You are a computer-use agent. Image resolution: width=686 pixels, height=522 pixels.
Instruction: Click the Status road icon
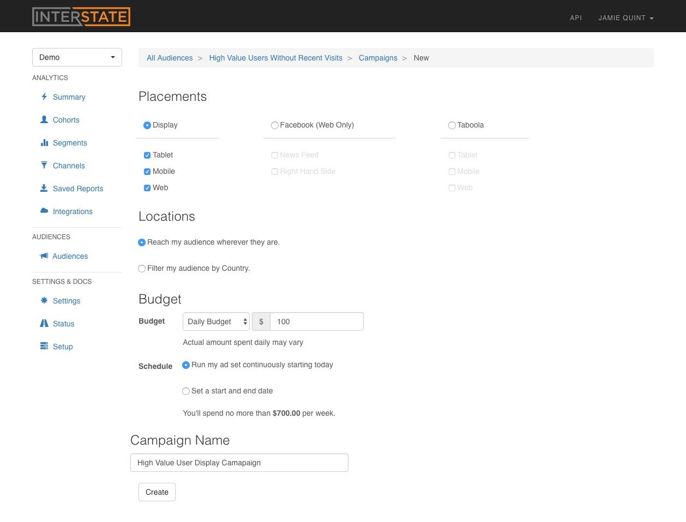pos(44,323)
